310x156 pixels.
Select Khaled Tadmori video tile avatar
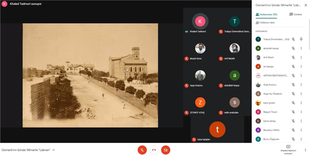[x=200, y=21]
